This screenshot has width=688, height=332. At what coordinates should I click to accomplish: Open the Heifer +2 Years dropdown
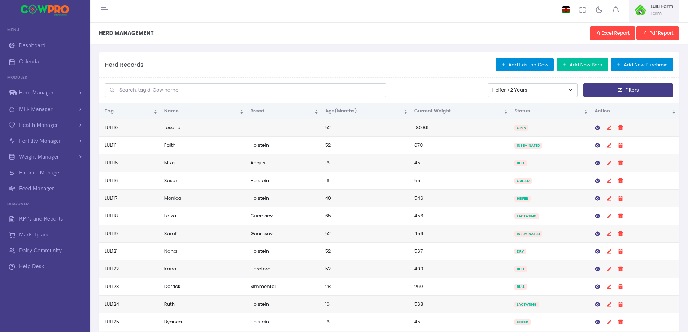532,90
